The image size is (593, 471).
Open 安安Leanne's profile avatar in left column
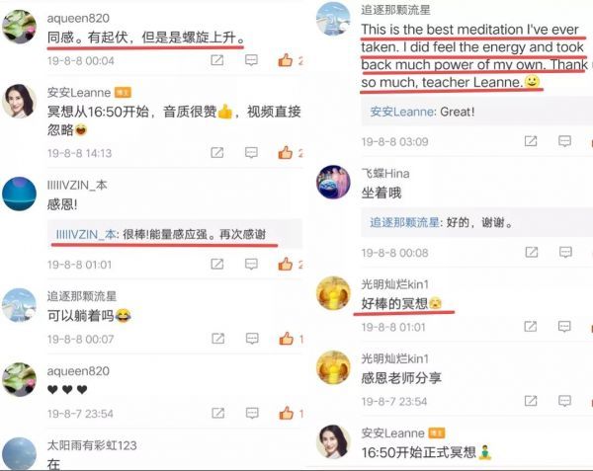pyautogui.click(x=19, y=101)
